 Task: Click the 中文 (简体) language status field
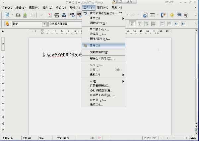click(x=63, y=138)
